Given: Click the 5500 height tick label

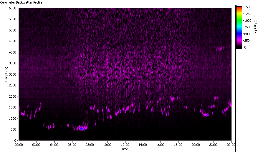Looking at the screenshot, I should point(12,19).
